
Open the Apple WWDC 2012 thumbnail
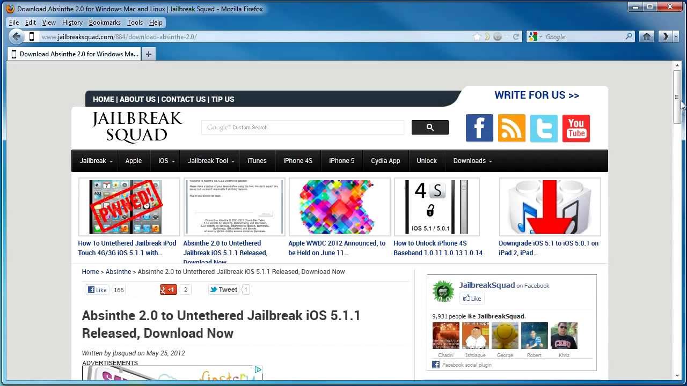pyautogui.click(x=340, y=207)
